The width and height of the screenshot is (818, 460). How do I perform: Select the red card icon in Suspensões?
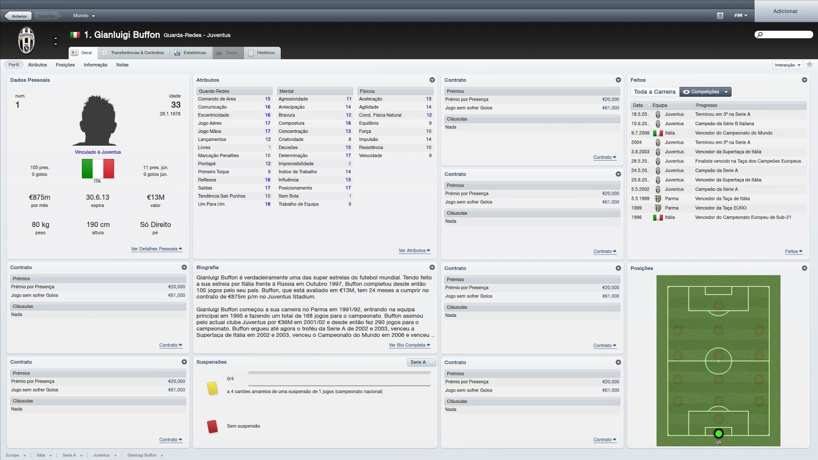[x=211, y=425]
